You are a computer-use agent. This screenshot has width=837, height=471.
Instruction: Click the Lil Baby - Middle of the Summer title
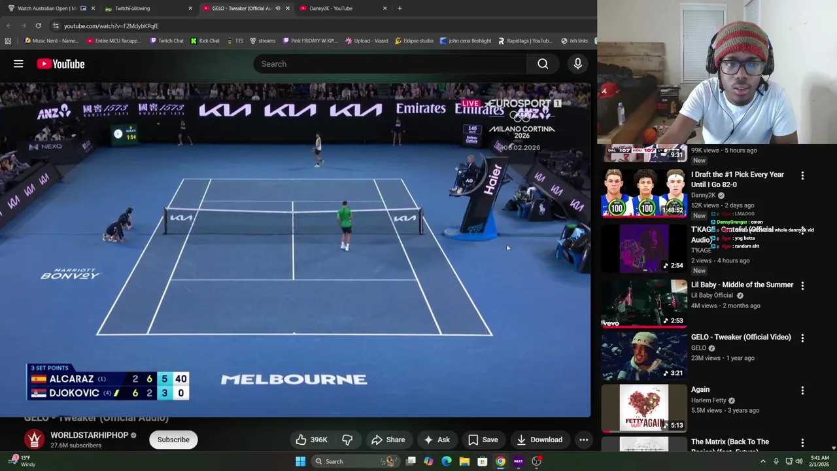point(742,285)
